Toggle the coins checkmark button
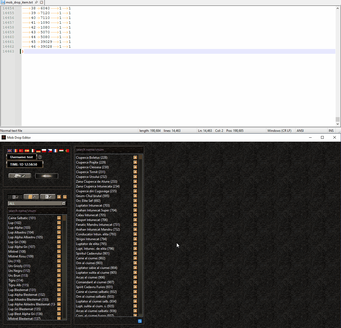Screen dimensions: 341x328 coord(20,176)
